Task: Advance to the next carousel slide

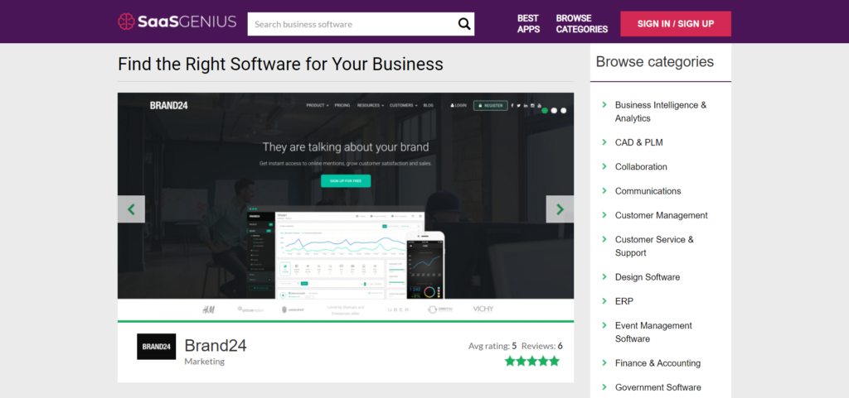Action: 560,209
